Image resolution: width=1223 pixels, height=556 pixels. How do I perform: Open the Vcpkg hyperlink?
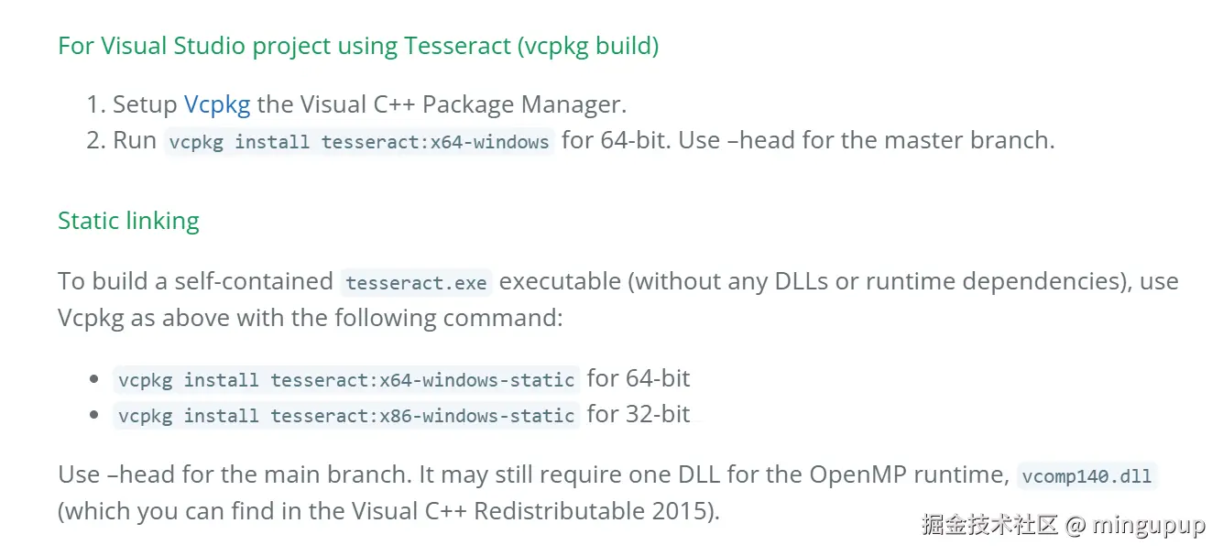pos(217,104)
